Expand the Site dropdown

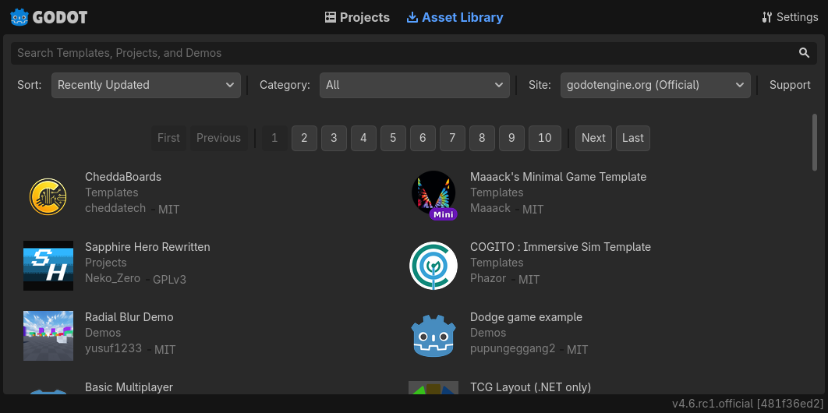[655, 85]
